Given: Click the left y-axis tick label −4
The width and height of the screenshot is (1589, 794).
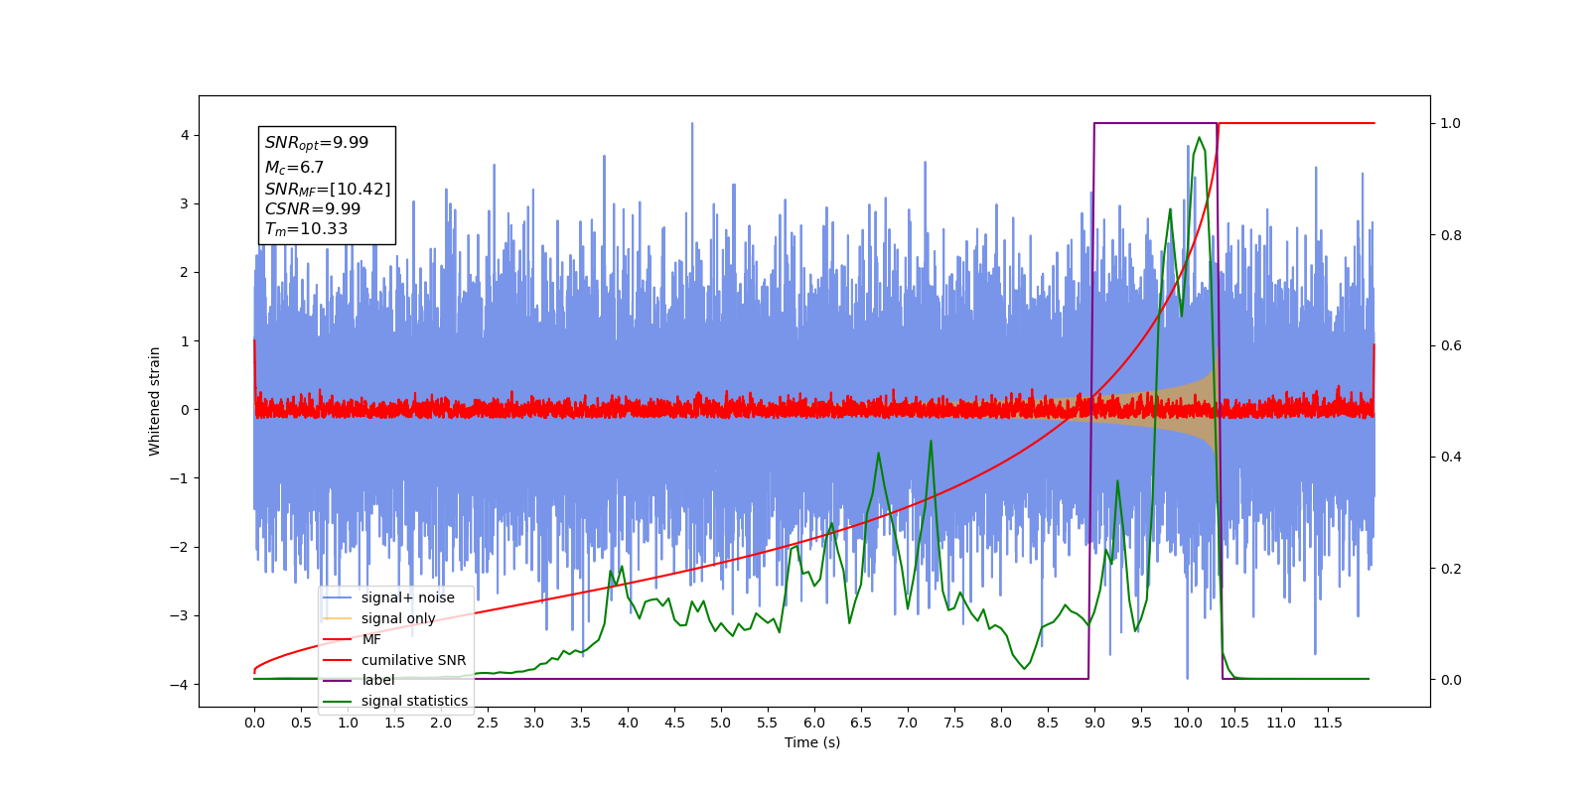Looking at the screenshot, I should click(x=179, y=685).
